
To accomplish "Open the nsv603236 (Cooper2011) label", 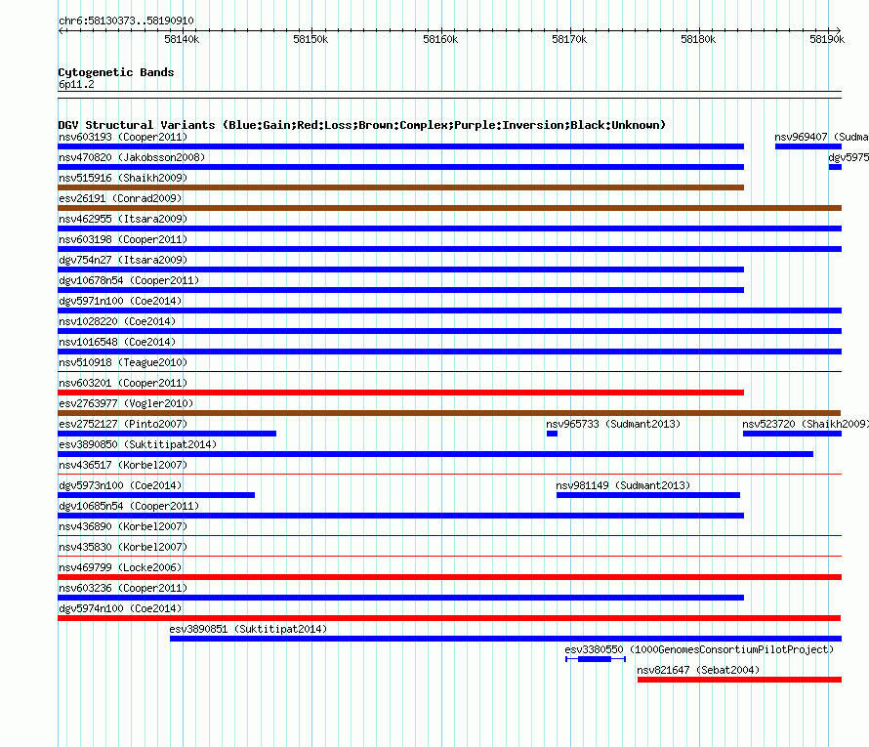I will click(123, 588).
